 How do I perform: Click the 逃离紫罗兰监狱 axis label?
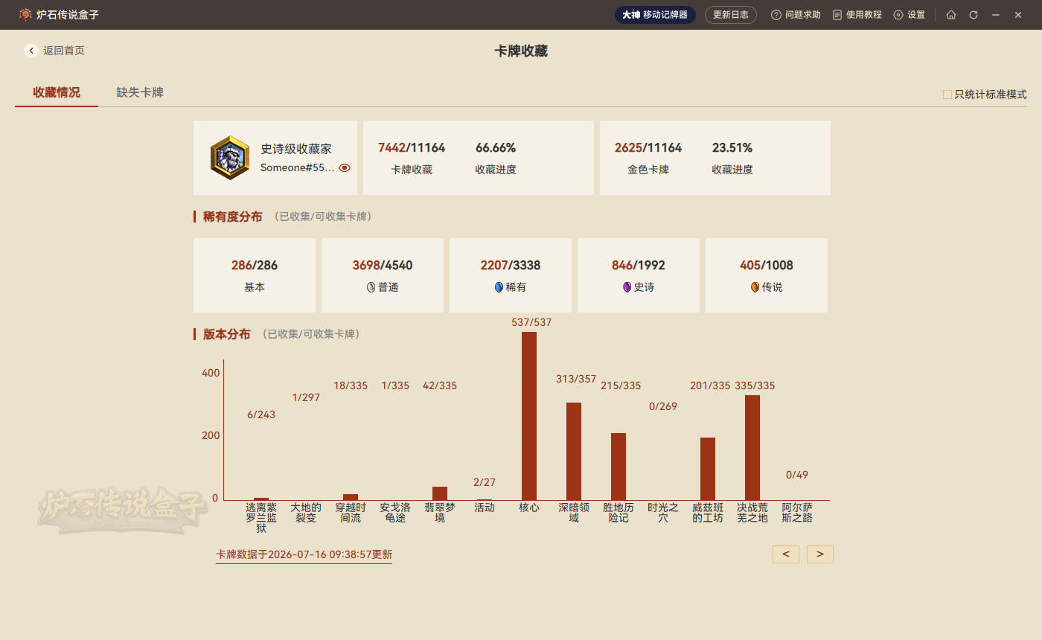261,518
